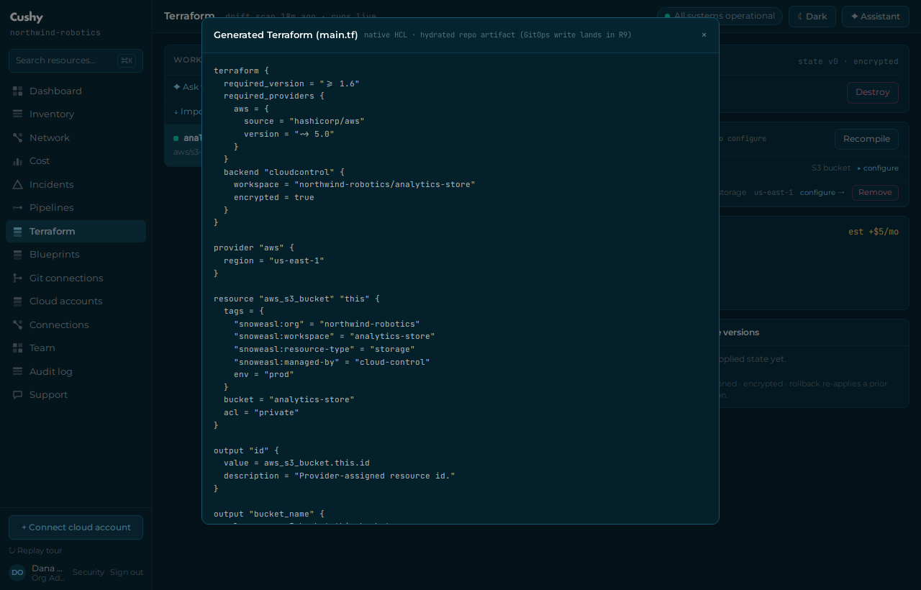
Task: Focus the Search resources field
Action: click(x=76, y=60)
